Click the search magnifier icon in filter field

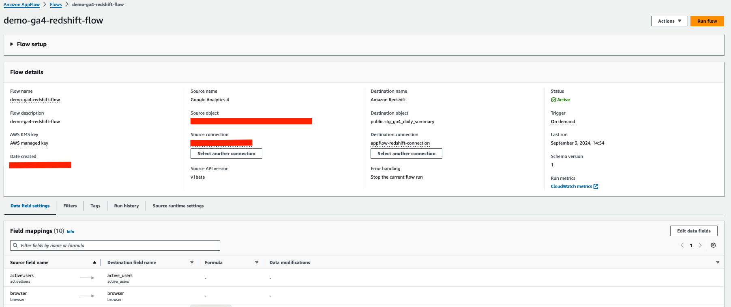pyautogui.click(x=15, y=245)
